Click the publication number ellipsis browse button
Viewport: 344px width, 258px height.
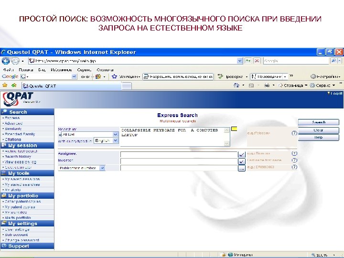point(242,169)
